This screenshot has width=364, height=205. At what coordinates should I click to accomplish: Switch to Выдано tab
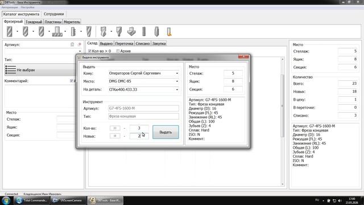106,43
